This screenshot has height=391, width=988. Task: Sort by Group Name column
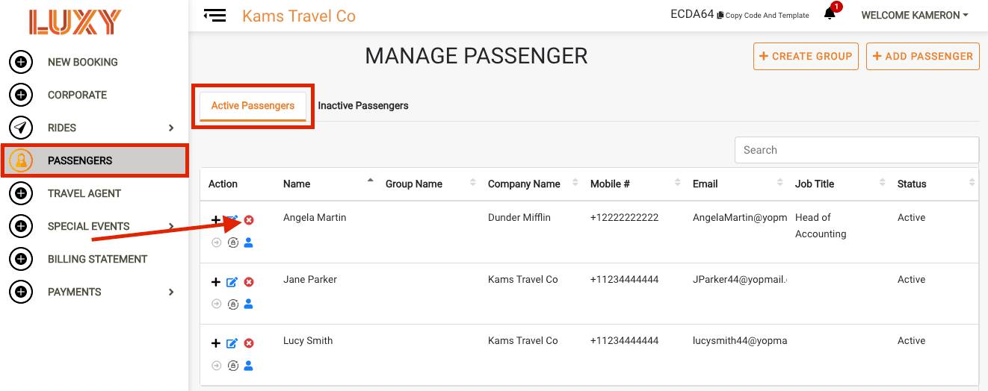472,184
